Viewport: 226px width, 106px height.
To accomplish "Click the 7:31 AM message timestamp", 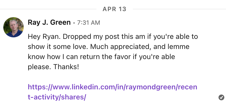I will [89, 23].
